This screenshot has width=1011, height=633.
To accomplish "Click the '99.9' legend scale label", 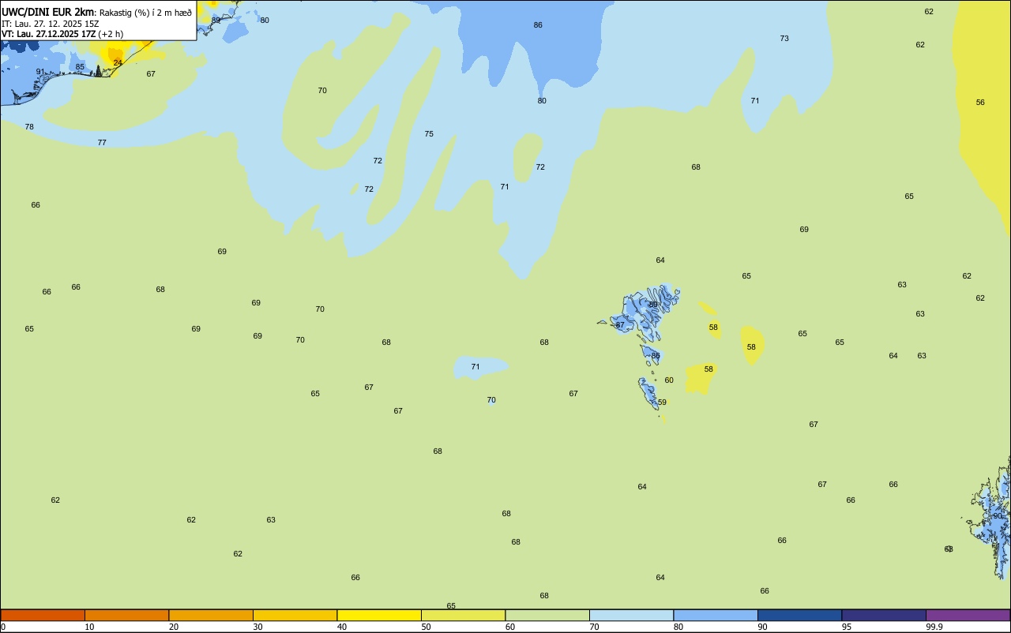I will (x=934, y=627).
